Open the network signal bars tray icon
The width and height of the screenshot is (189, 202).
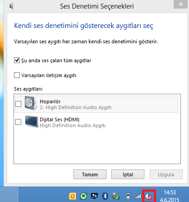[138, 196]
